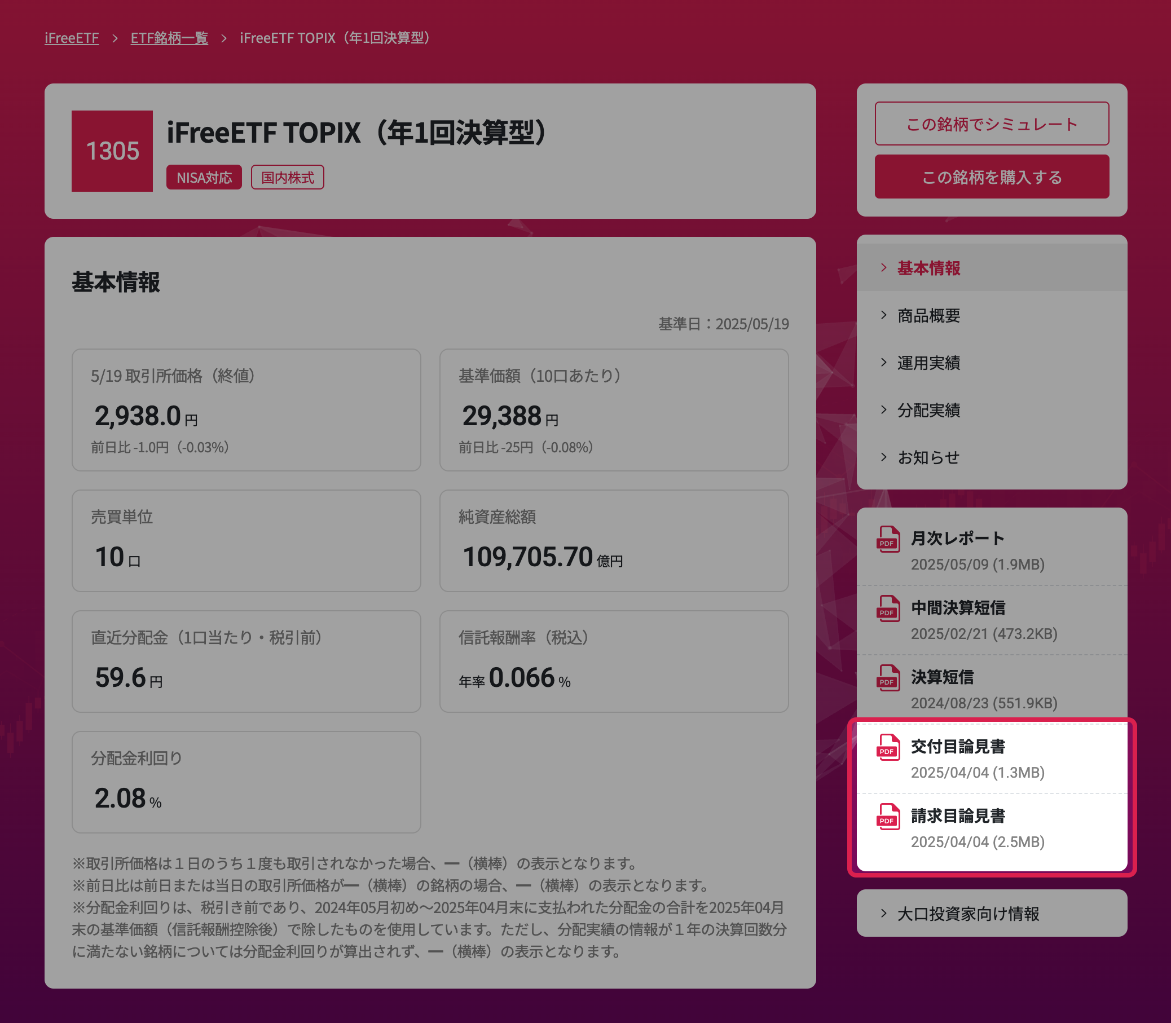Select the 基本情報 side menu item

(992, 268)
